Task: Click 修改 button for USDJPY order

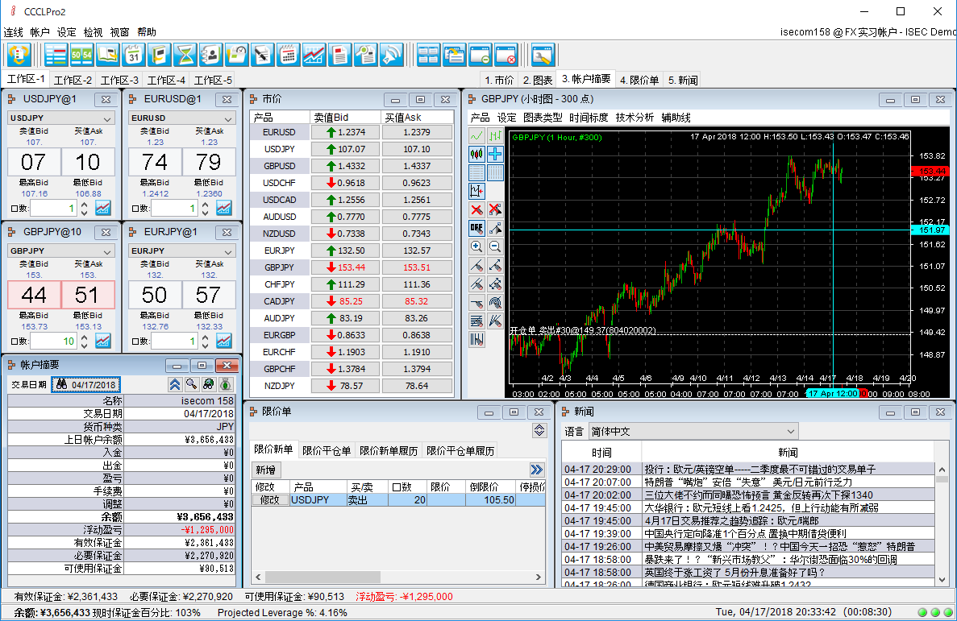Action: point(270,499)
